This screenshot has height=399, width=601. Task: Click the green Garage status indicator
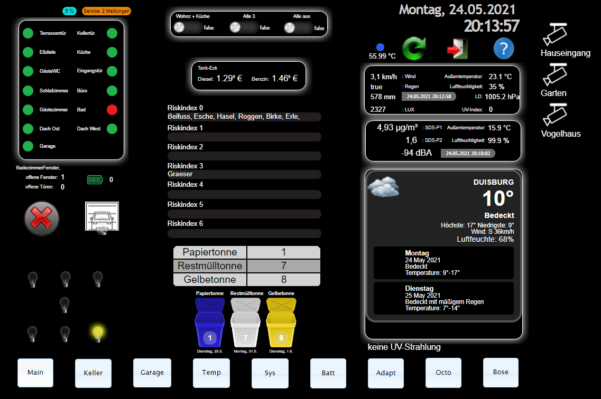click(x=28, y=146)
